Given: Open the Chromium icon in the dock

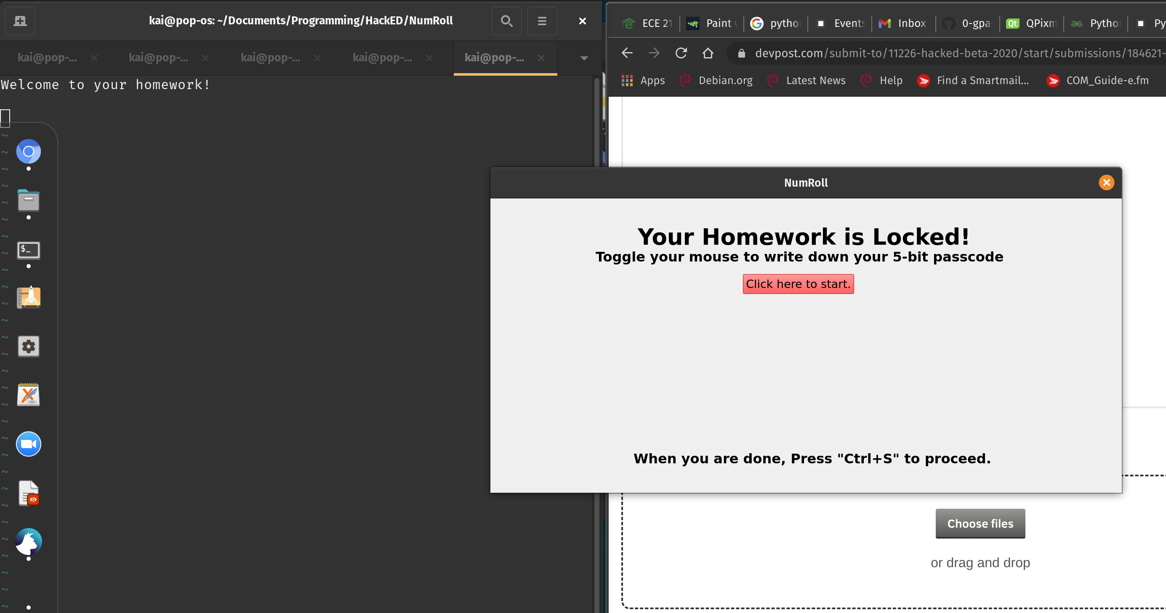Looking at the screenshot, I should (29, 151).
